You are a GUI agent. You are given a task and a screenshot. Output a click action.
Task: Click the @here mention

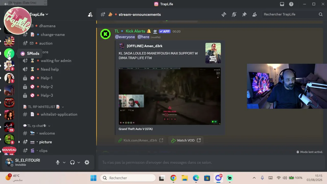(143, 37)
